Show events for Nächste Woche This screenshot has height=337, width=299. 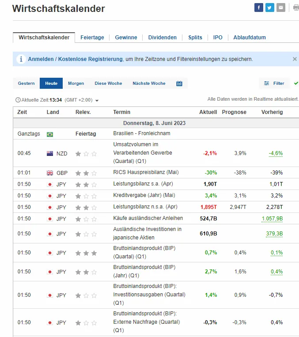coord(149,83)
